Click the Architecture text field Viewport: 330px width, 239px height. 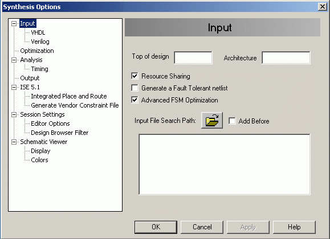286,57
